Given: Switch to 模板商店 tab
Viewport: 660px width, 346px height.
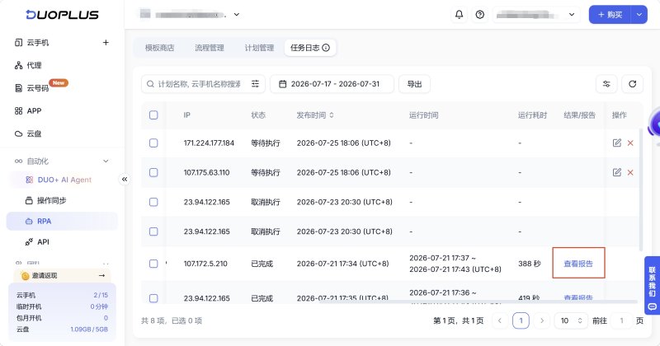Looking at the screenshot, I should click(159, 48).
